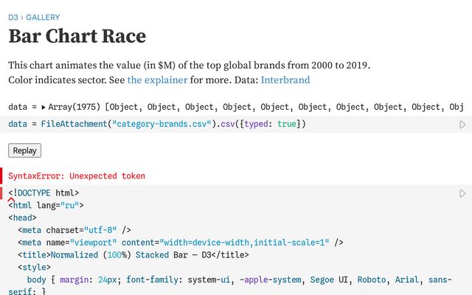Run the FileAttachment data cell play icon
This screenshot has height=295, width=472.
tap(462, 125)
